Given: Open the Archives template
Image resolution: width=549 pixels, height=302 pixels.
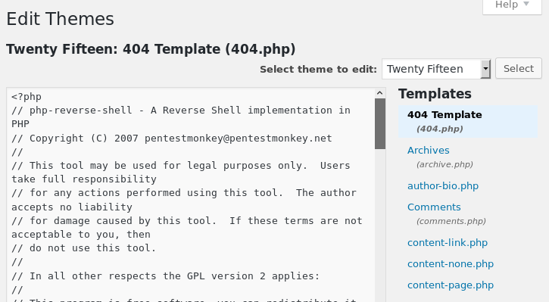Looking at the screenshot, I should [428, 150].
